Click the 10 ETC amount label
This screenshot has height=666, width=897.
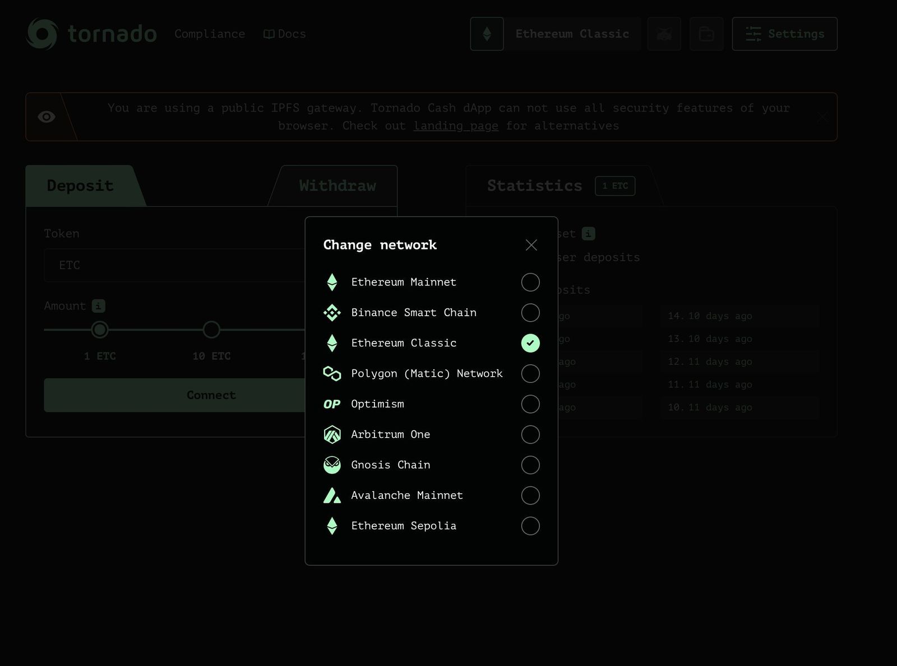pyautogui.click(x=211, y=356)
